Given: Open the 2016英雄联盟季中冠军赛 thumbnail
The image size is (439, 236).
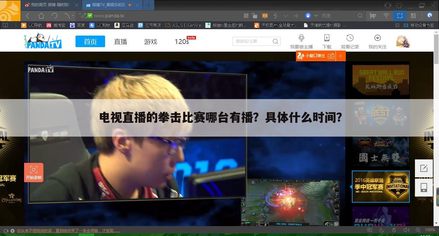Looking at the screenshot, I should [x=381, y=187].
